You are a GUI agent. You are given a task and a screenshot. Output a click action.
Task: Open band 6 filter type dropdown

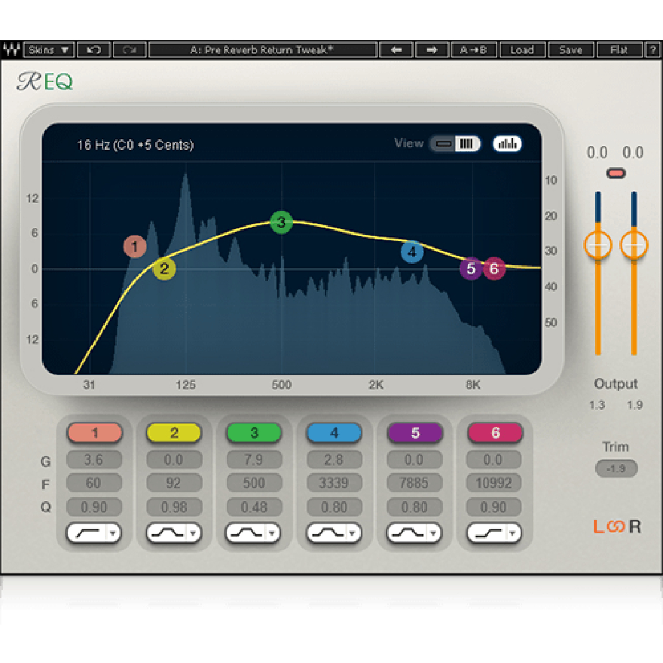pos(494,533)
